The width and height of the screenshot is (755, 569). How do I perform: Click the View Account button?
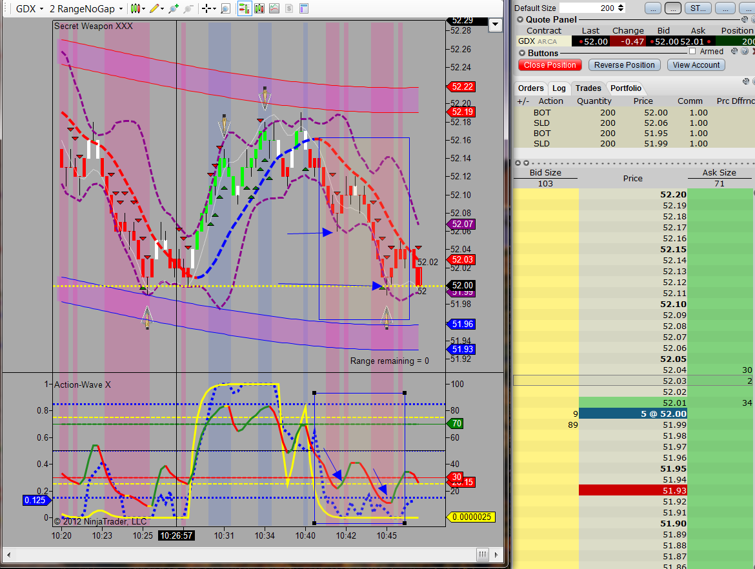point(696,65)
